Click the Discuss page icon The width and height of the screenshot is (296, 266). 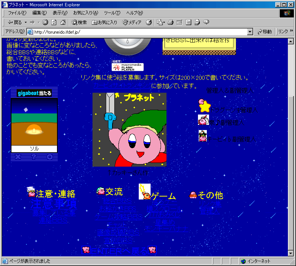pyautogui.click(x=188, y=22)
